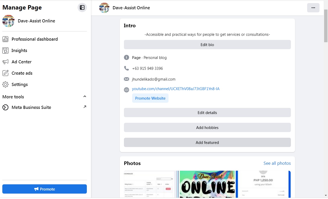Open Settings via the gear icon

coord(5,84)
